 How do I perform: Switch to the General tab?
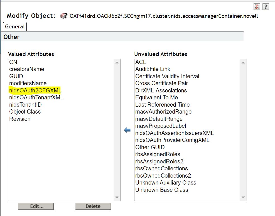click(x=14, y=26)
